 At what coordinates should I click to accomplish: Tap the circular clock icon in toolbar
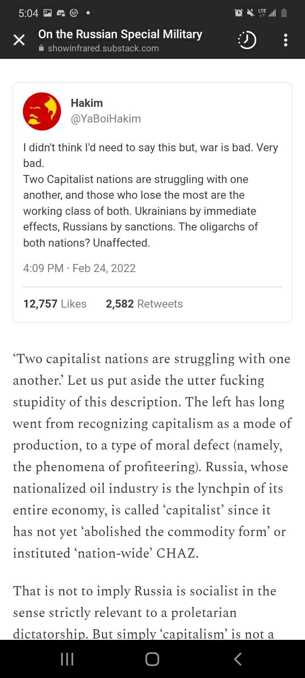[x=247, y=40]
